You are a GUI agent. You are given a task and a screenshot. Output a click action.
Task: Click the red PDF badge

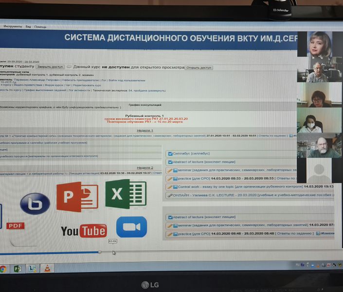[15, 226]
